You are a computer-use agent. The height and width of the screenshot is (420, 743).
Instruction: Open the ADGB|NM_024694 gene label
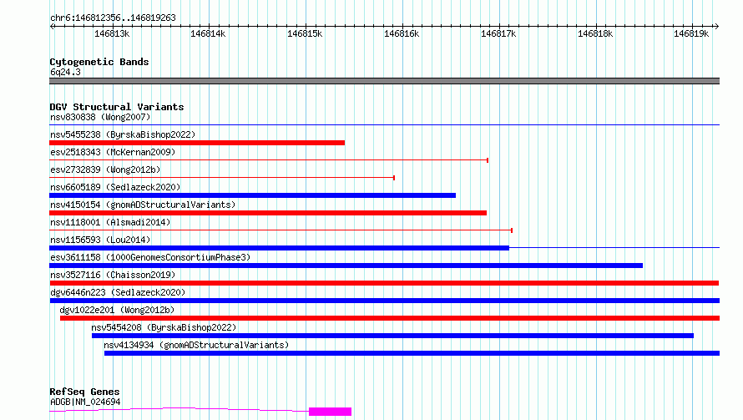[85, 402]
